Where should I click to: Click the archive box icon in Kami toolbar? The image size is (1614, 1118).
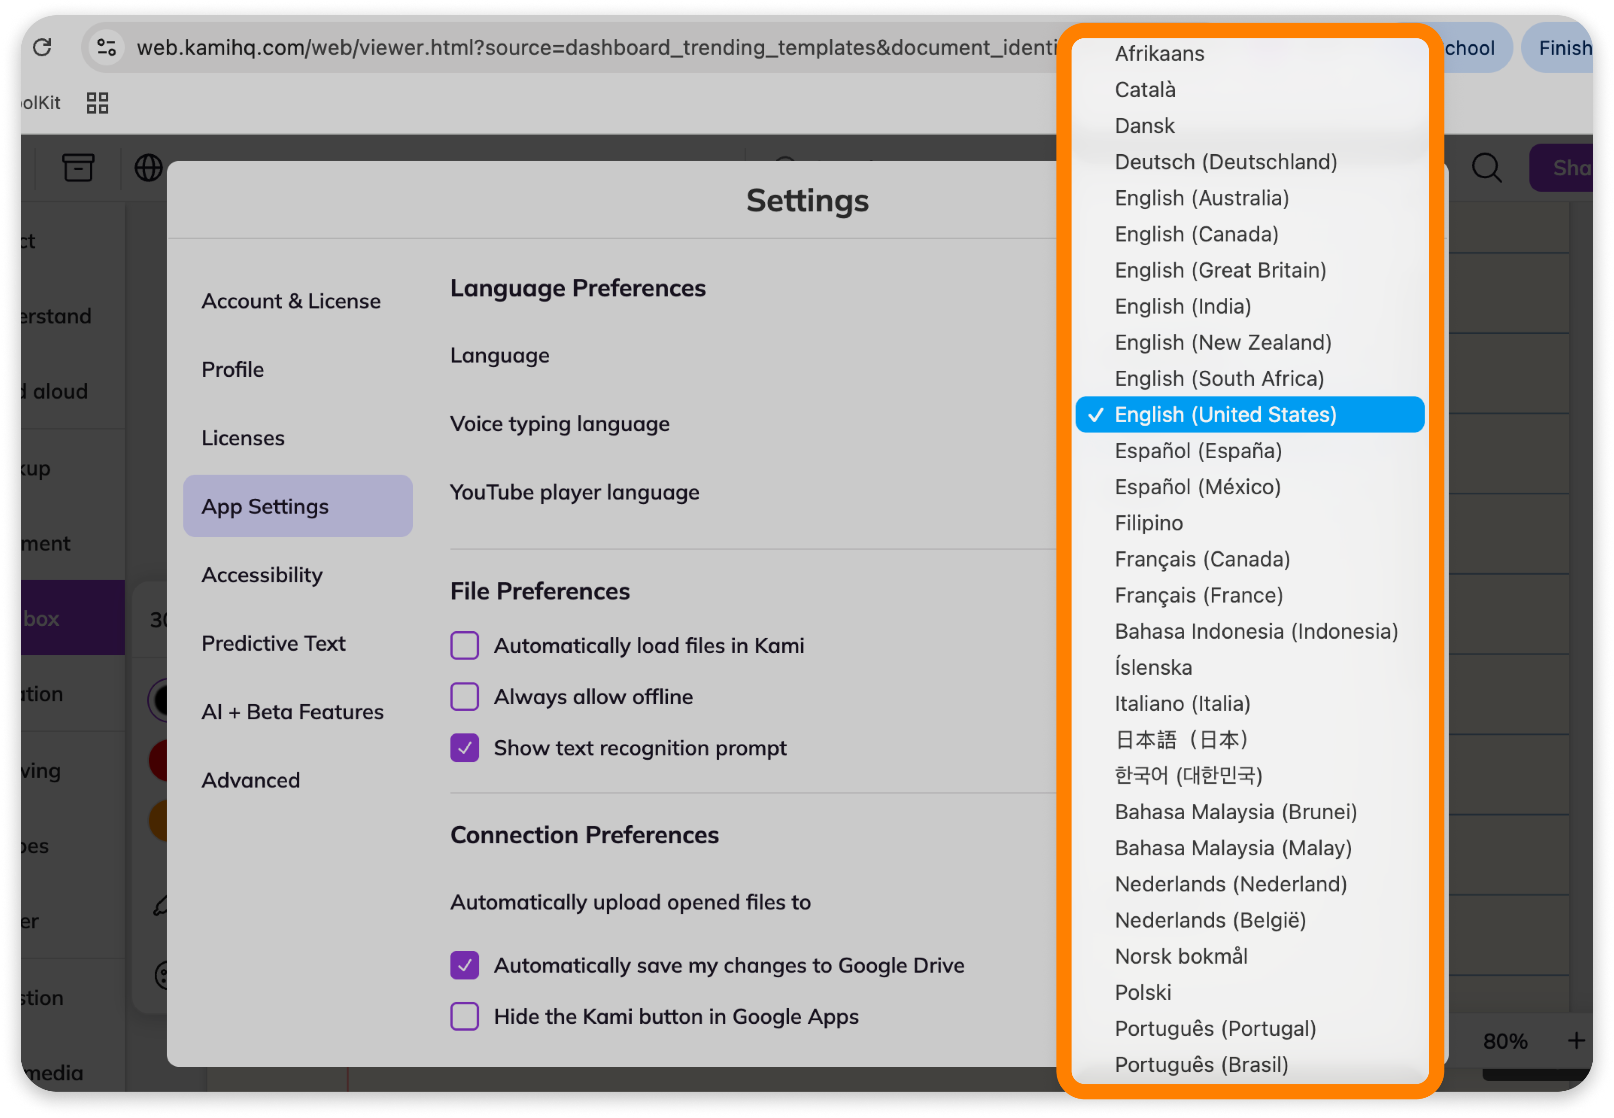point(78,168)
